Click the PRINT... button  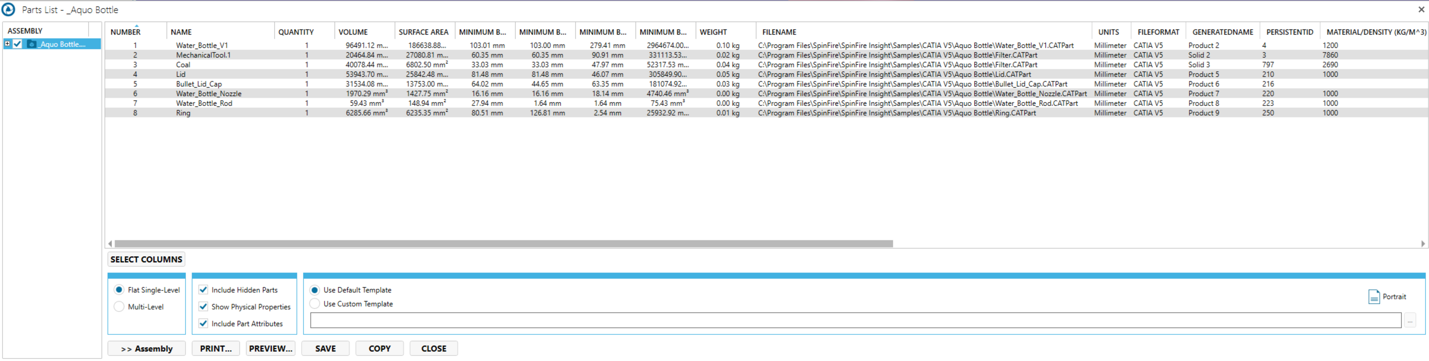point(216,349)
